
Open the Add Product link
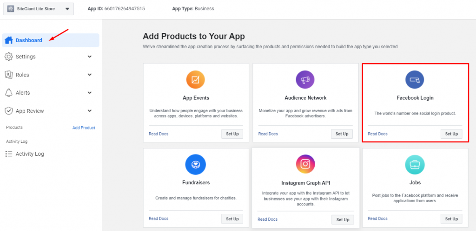pos(84,128)
